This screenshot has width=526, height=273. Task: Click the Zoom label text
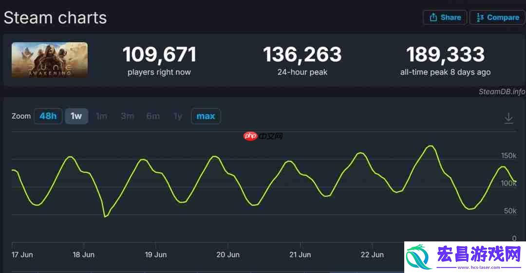point(21,116)
